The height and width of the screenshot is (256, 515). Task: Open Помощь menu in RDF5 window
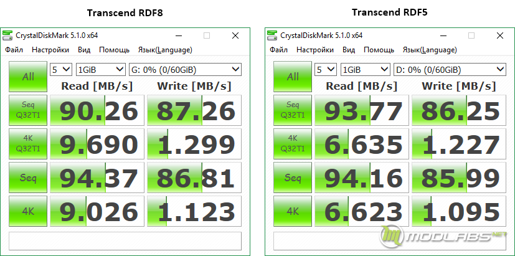(x=379, y=50)
